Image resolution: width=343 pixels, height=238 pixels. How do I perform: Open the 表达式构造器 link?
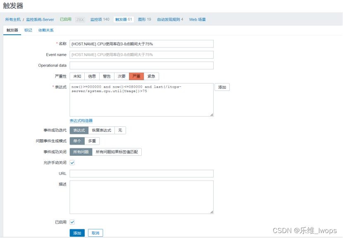[x=81, y=121]
